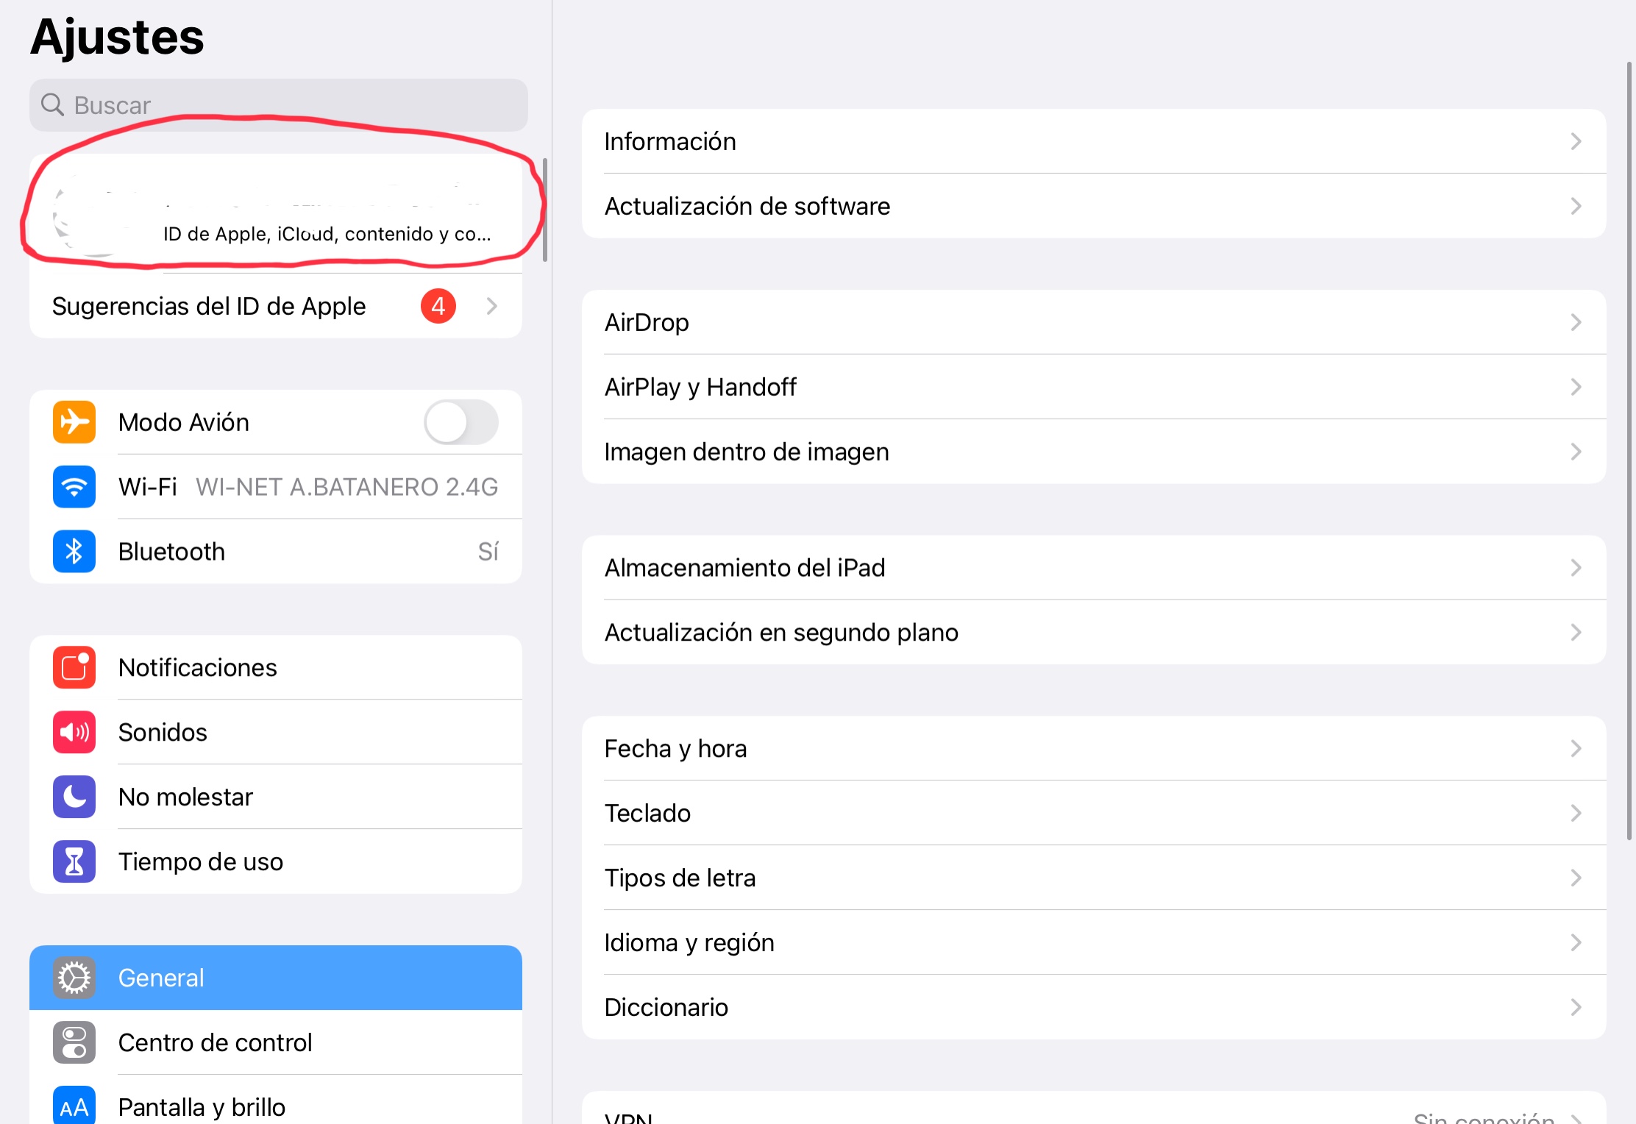
Task: Toggle the Modo Avión switch
Action: pyautogui.click(x=461, y=422)
